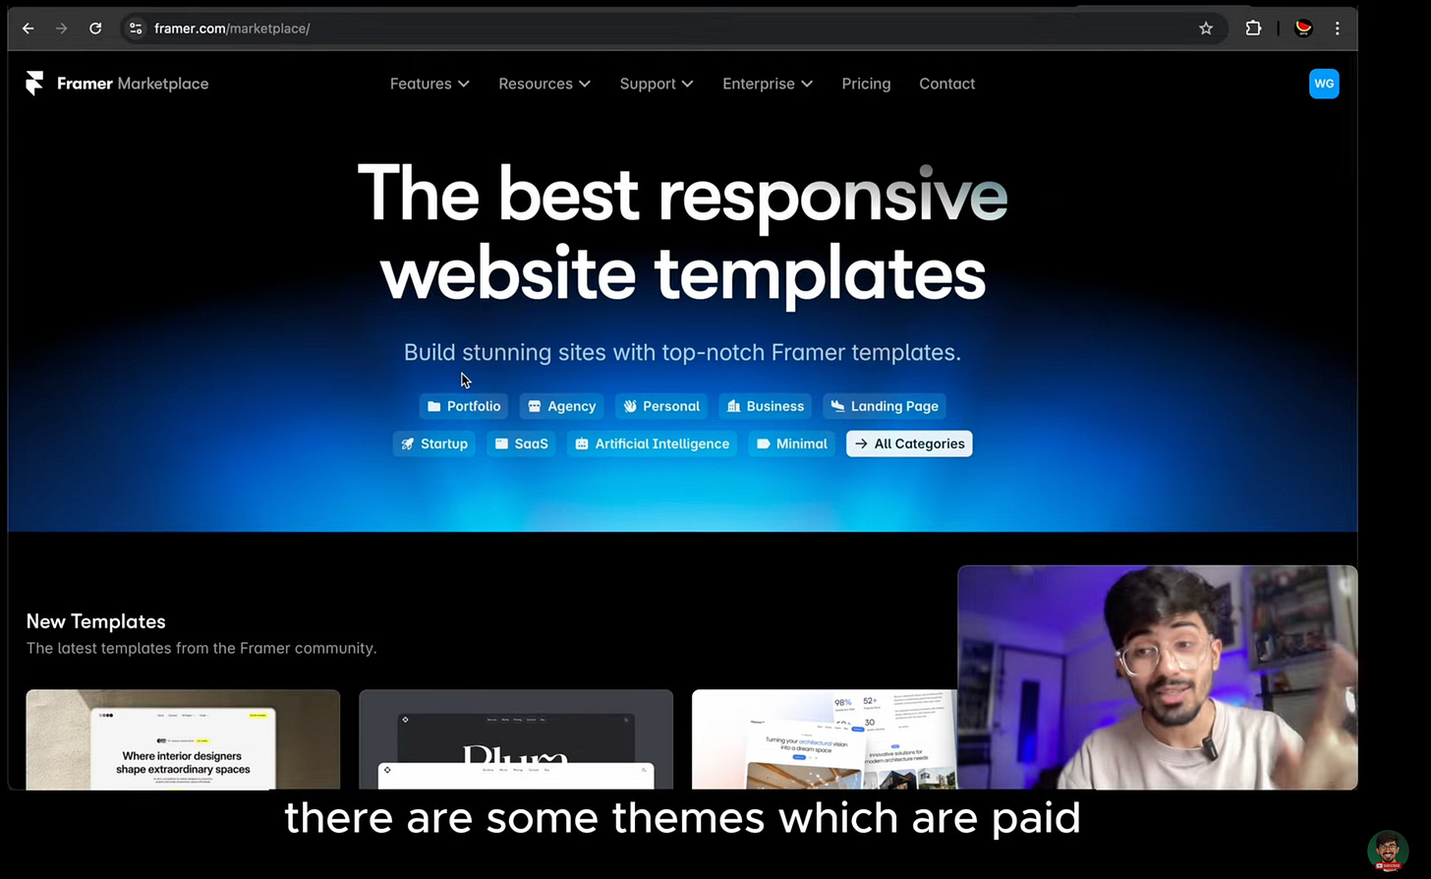Screen dimensions: 1431x879
Task: Click the 'The best responsive website templates' headline
Action: click(683, 233)
